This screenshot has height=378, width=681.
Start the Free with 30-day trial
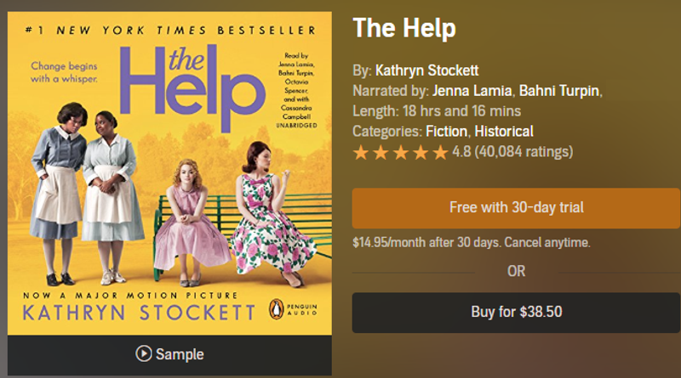516,207
